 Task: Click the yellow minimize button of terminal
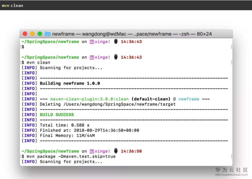(x=32, y=34)
